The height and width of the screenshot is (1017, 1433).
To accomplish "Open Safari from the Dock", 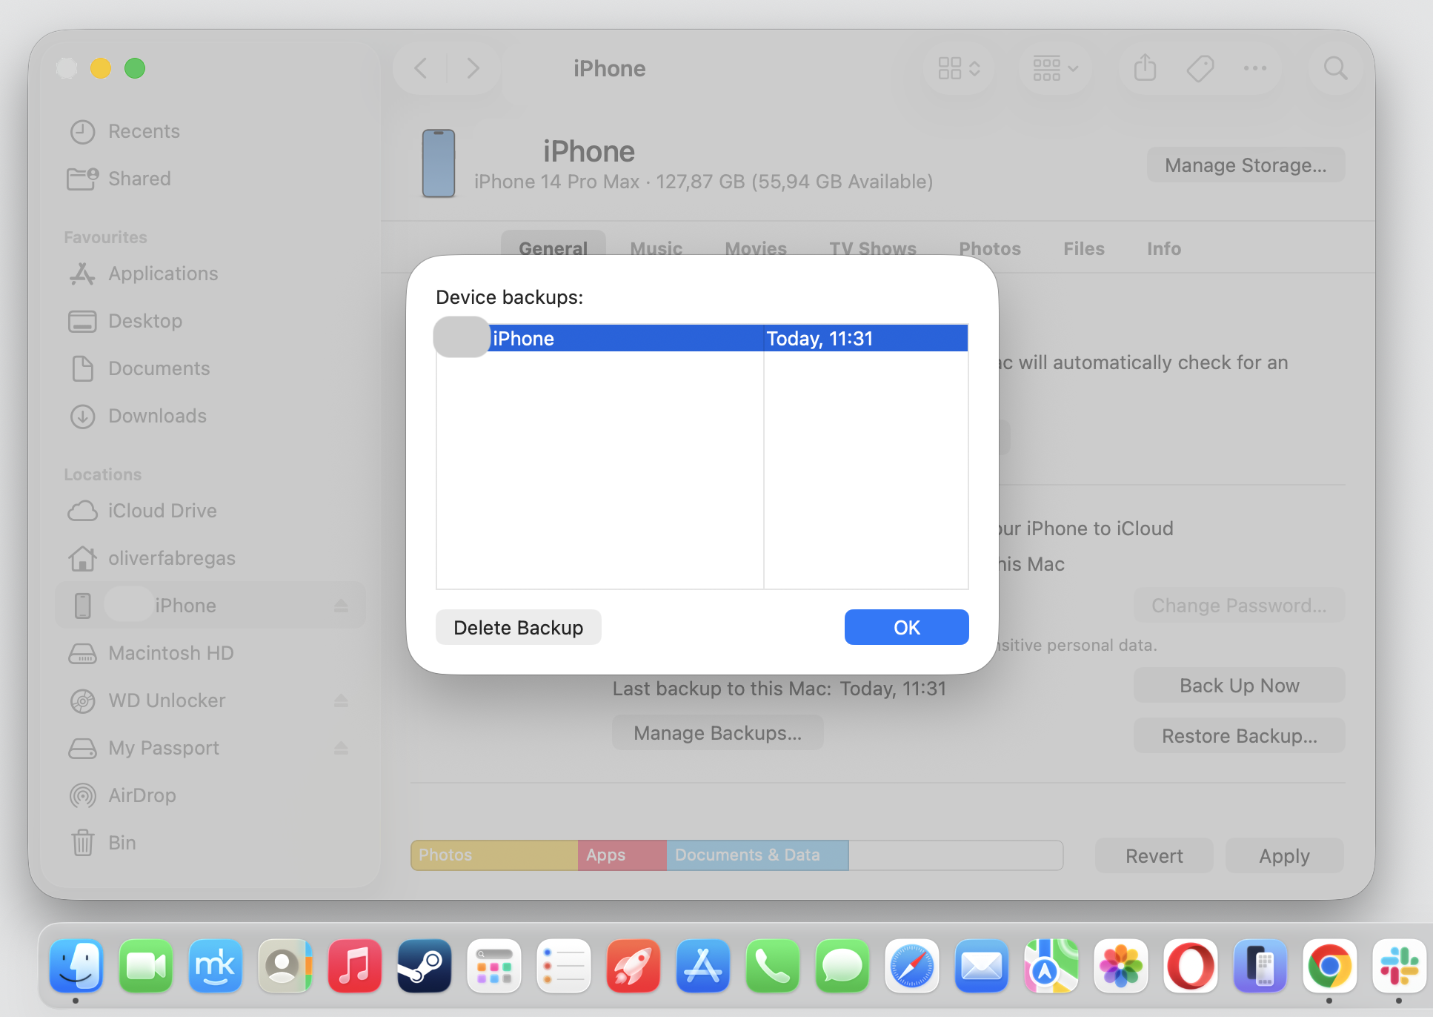I will point(912,966).
